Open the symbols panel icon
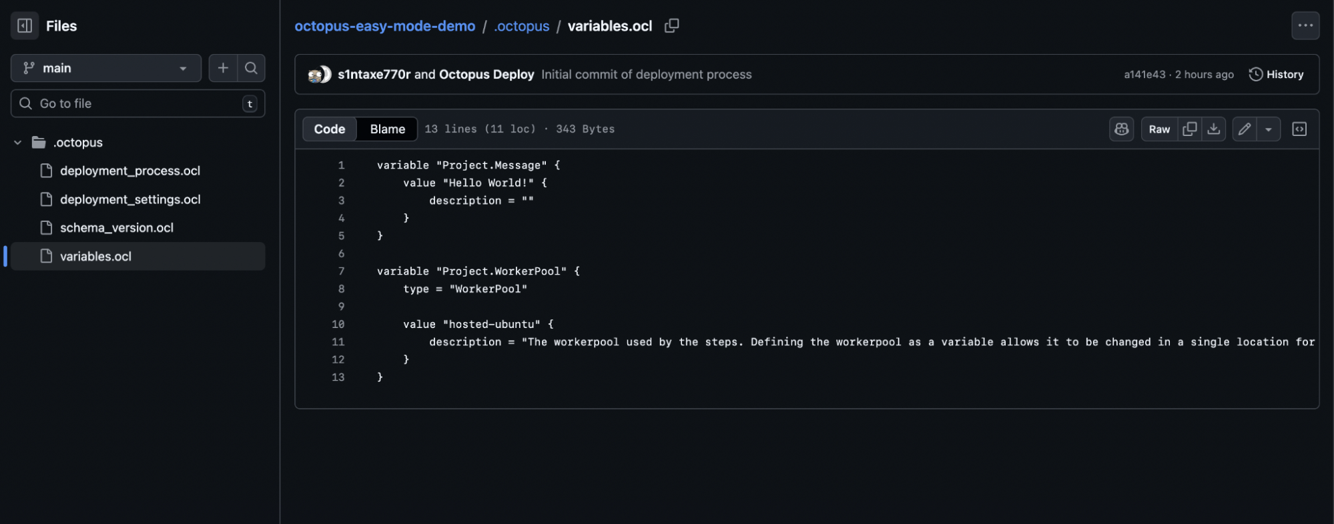This screenshot has width=1334, height=524. (x=1299, y=129)
